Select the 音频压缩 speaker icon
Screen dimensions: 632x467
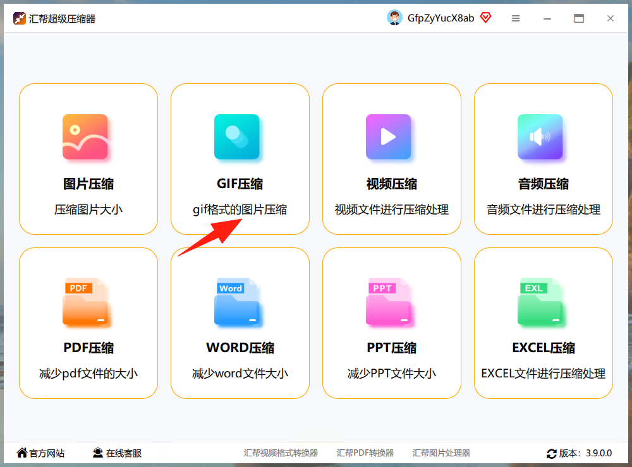(x=540, y=137)
